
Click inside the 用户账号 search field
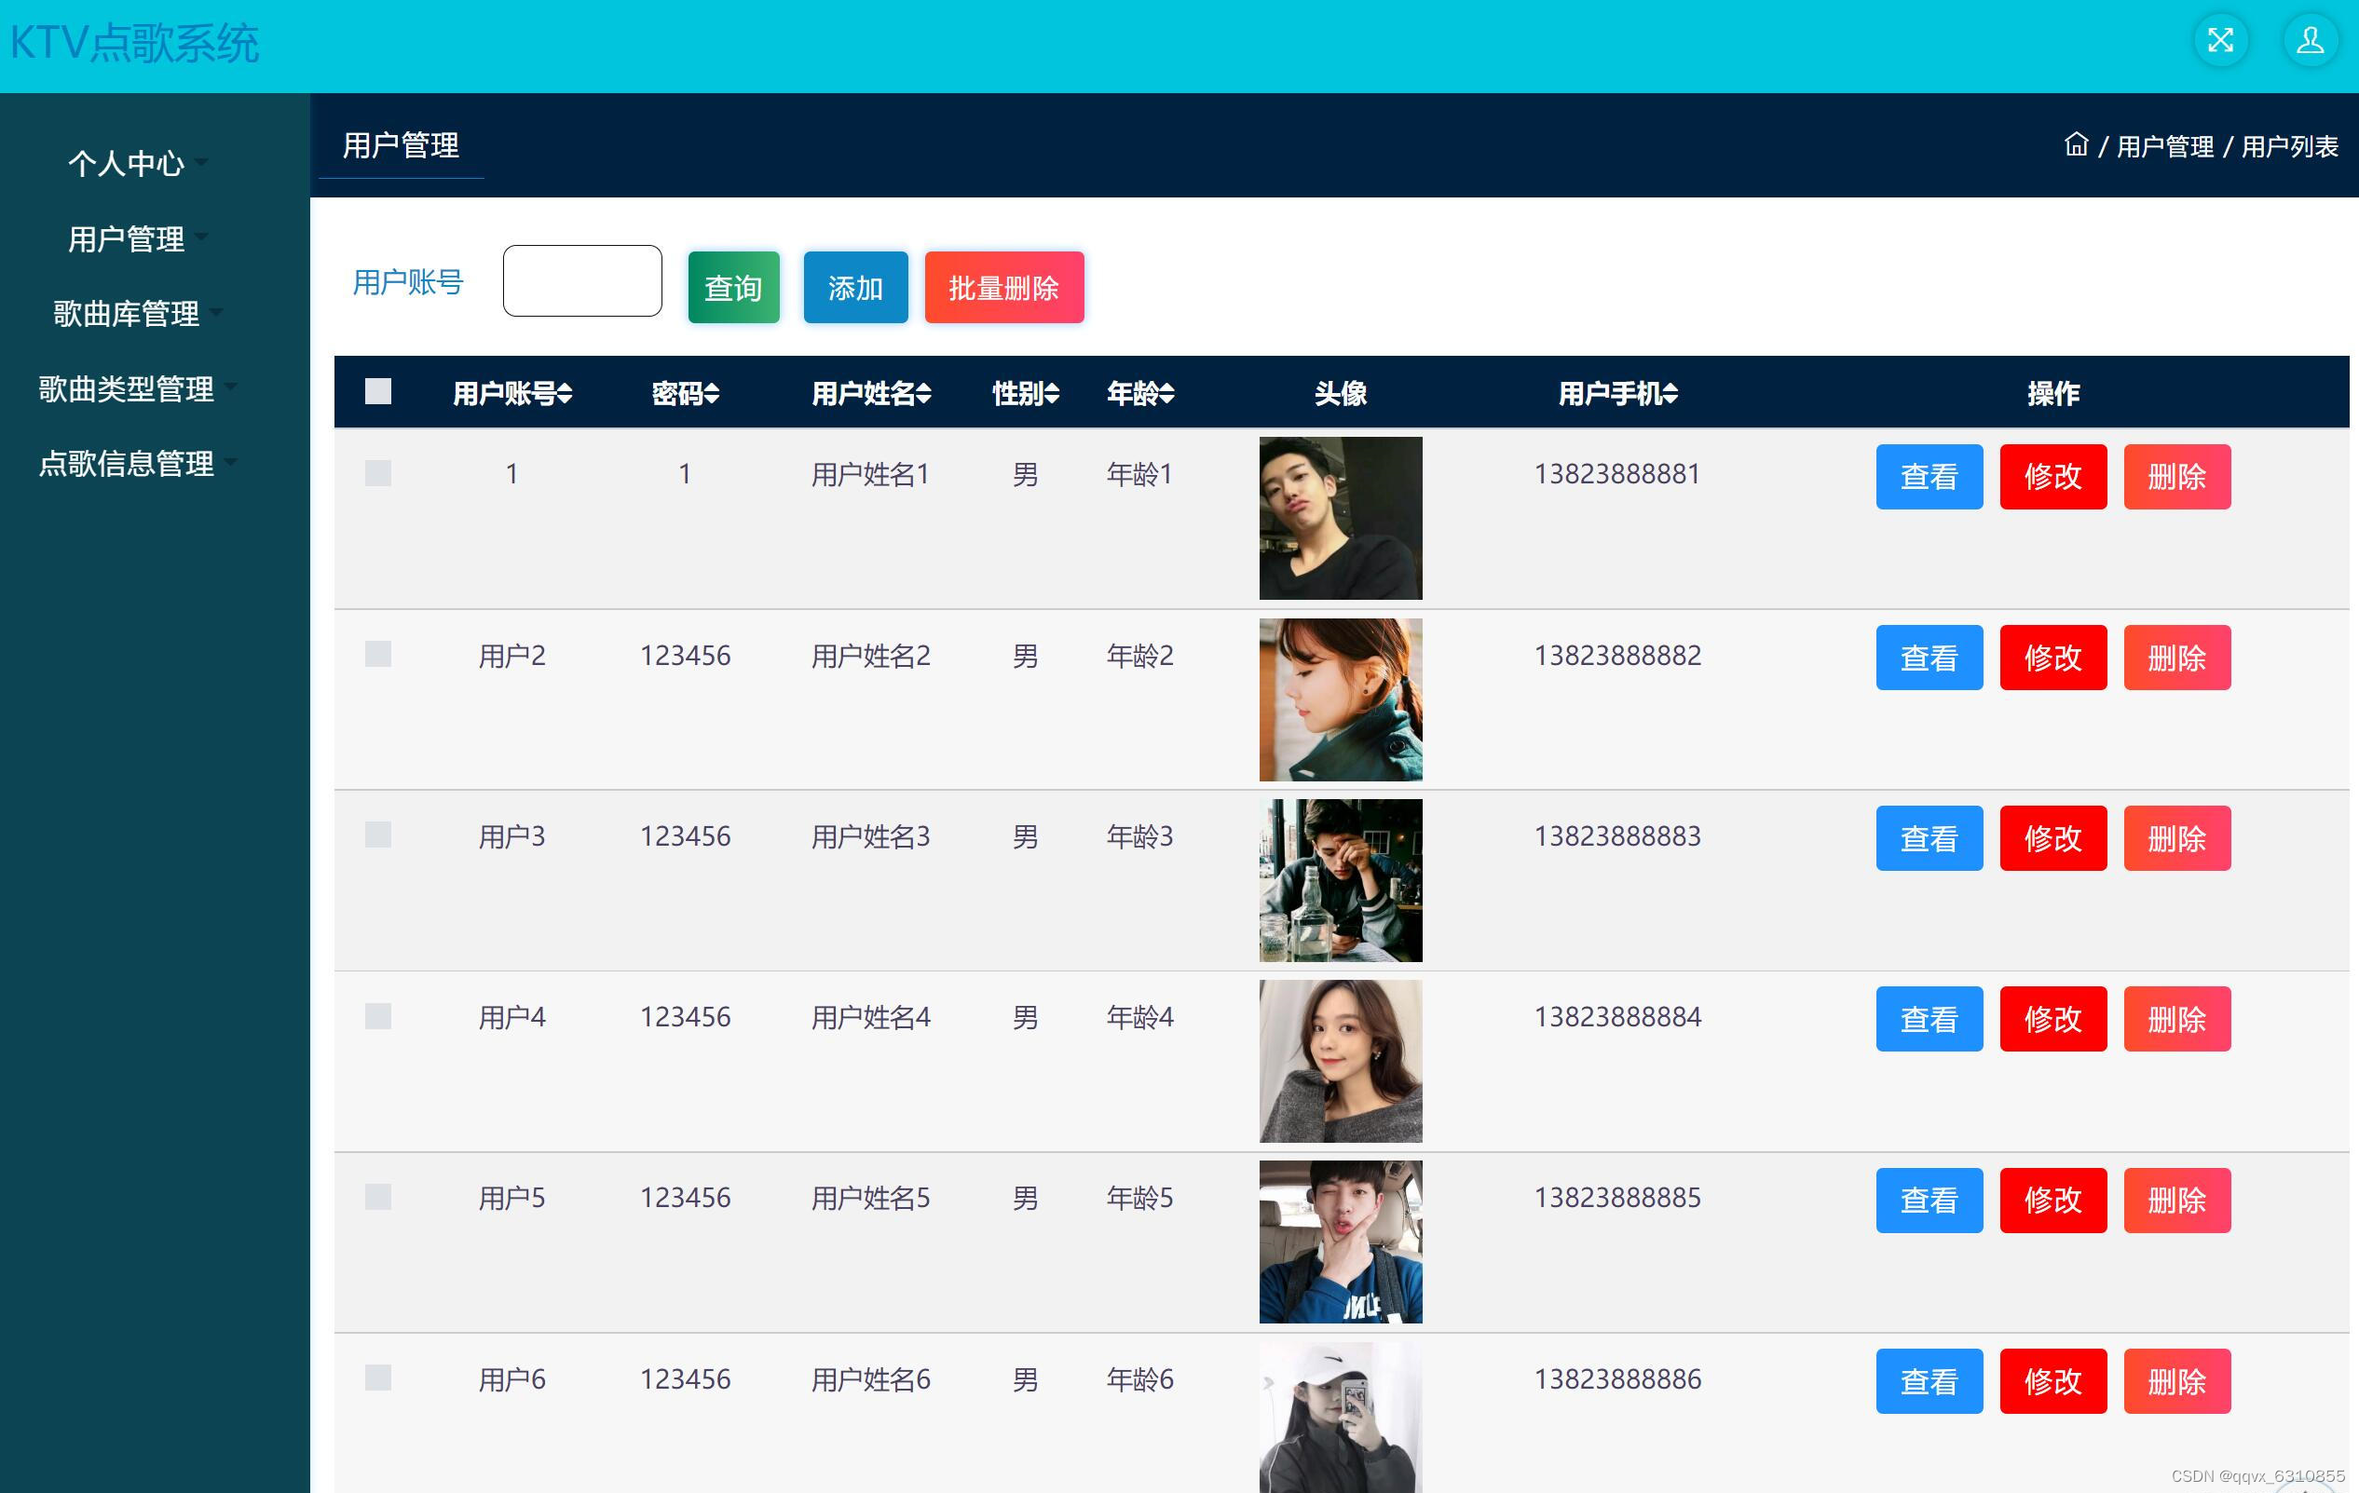click(x=581, y=281)
